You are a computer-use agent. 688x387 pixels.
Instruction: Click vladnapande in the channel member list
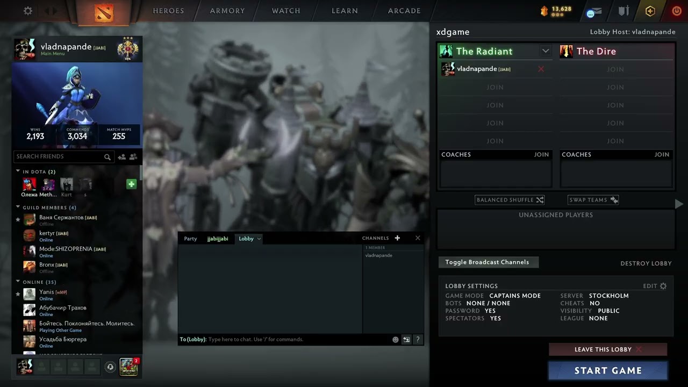(378, 255)
